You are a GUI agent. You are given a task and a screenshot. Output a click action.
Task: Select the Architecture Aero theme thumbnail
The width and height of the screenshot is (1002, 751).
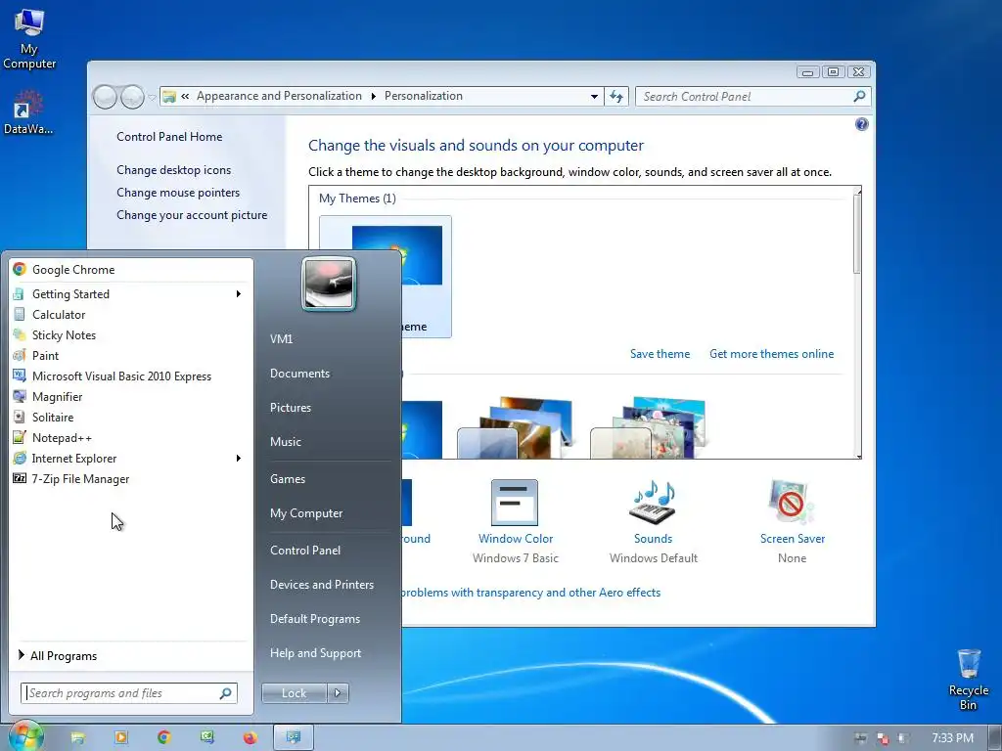(514, 426)
